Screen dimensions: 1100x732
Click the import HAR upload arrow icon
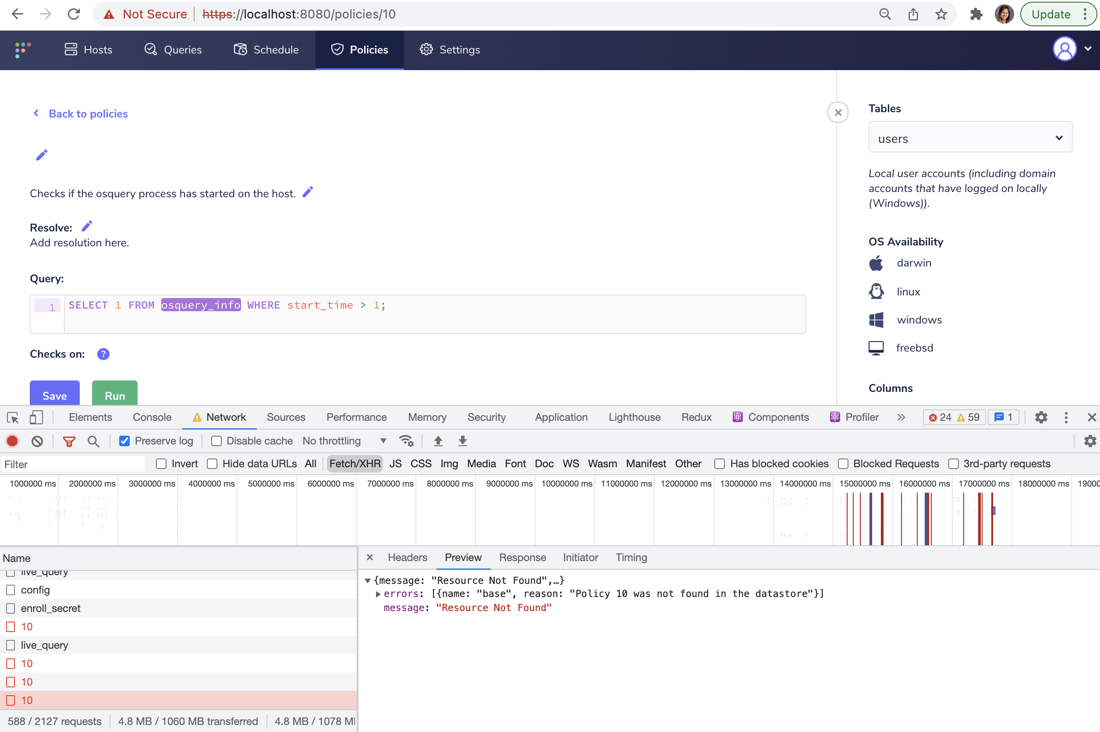[438, 441]
